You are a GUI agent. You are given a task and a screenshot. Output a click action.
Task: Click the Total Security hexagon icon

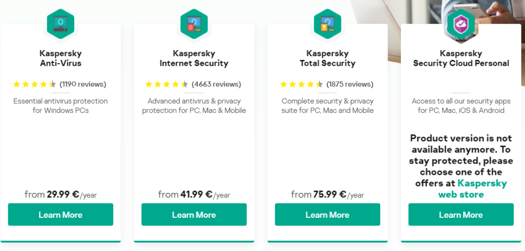(327, 23)
